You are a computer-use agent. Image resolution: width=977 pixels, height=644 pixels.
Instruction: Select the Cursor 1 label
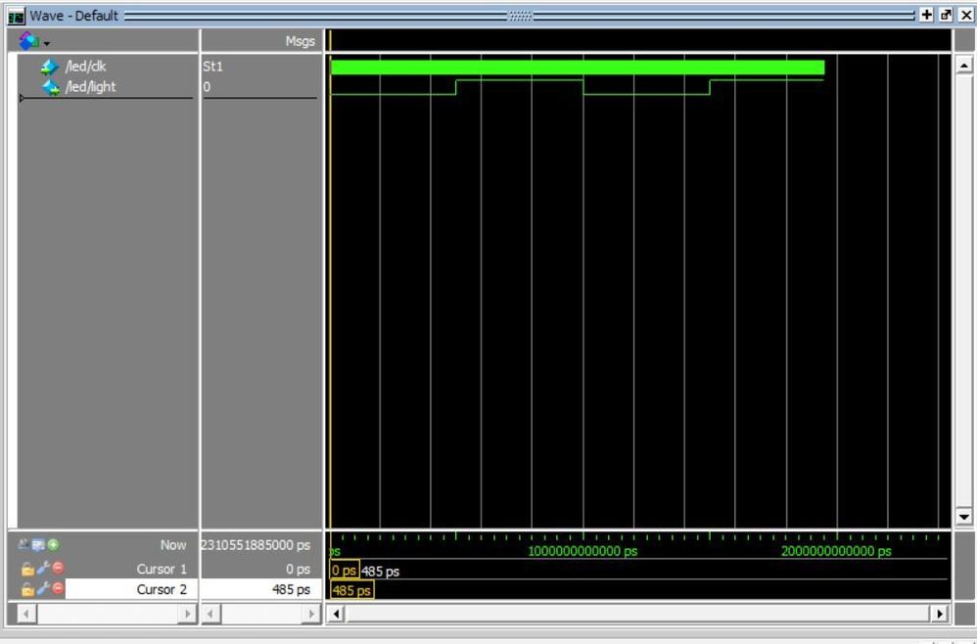pos(162,570)
